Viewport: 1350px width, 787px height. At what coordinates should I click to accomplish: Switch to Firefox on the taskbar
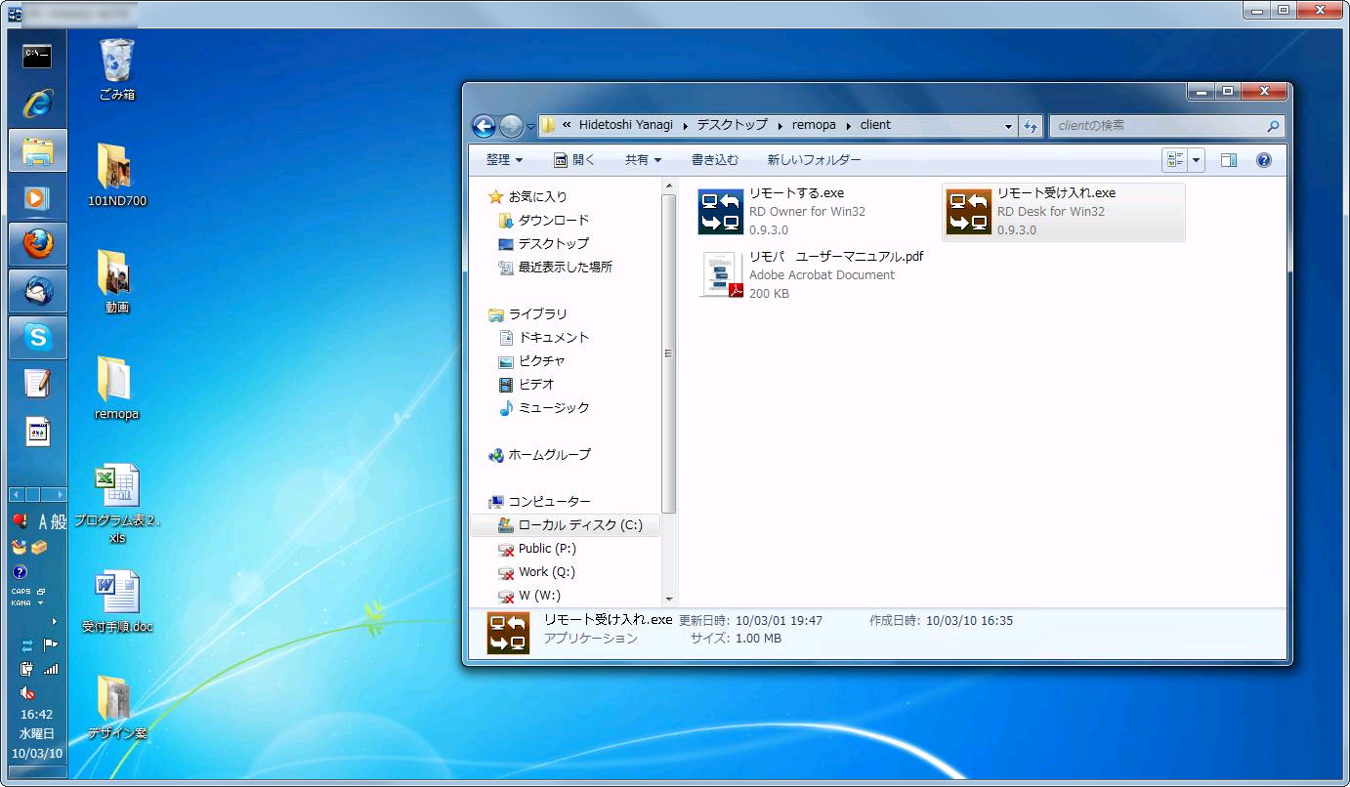click(x=37, y=244)
